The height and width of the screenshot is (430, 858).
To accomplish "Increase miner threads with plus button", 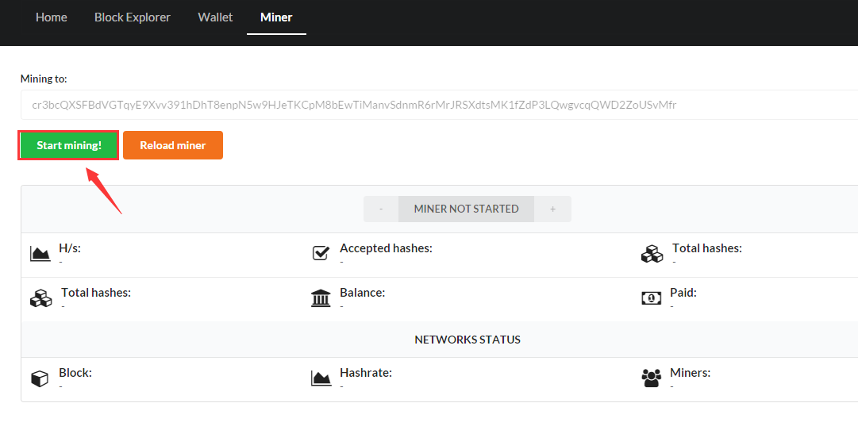I will tap(552, 209).
